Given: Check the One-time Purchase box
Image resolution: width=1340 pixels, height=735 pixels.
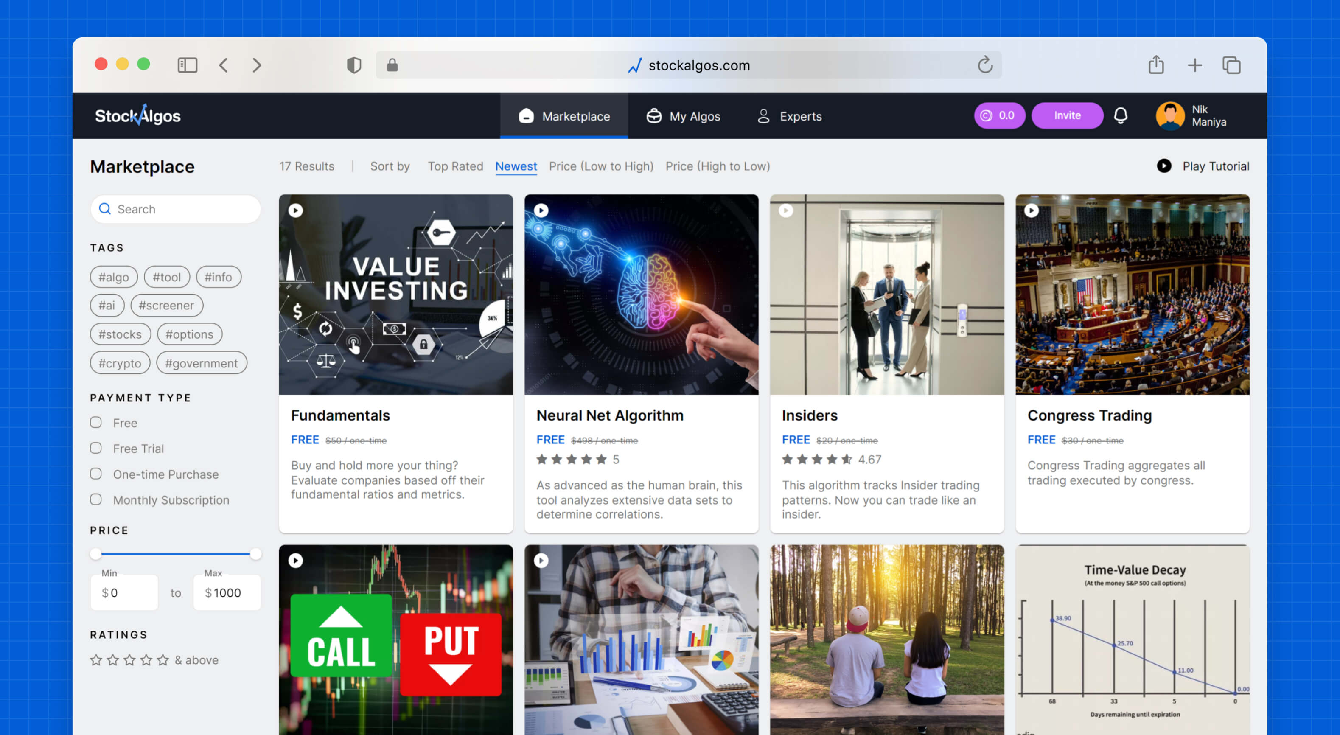Looking at the screenshot, I should 96,473.
